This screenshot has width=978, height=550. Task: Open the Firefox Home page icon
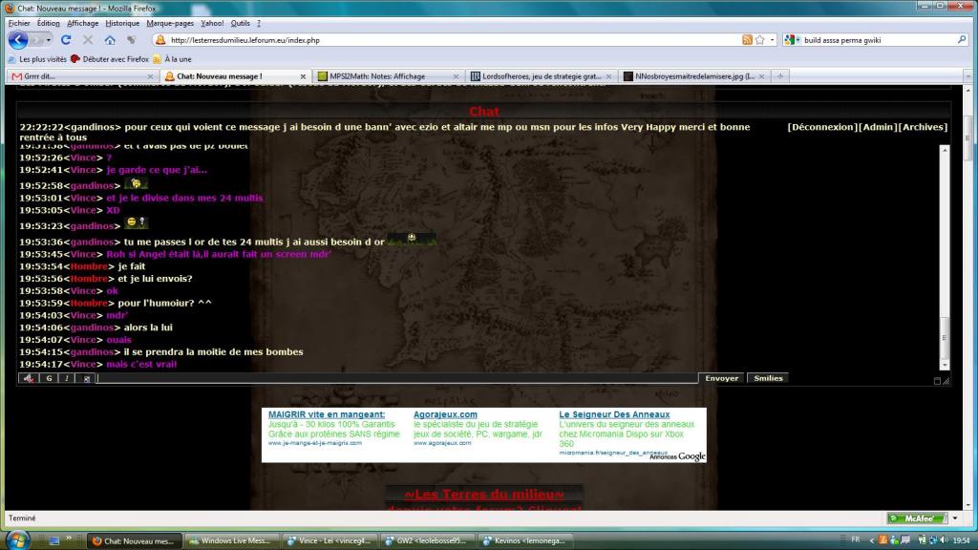point(110,40)
